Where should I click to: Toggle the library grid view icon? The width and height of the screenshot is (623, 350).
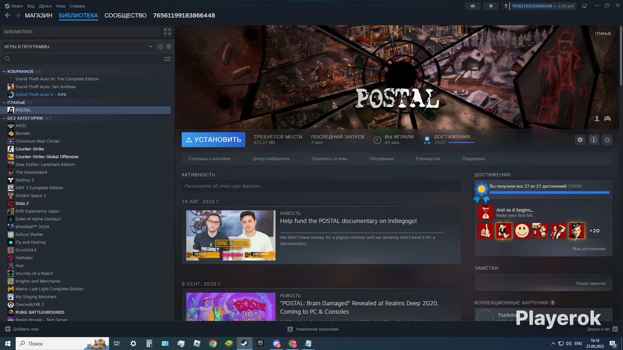pyautogui.click(x=167, y=32)
